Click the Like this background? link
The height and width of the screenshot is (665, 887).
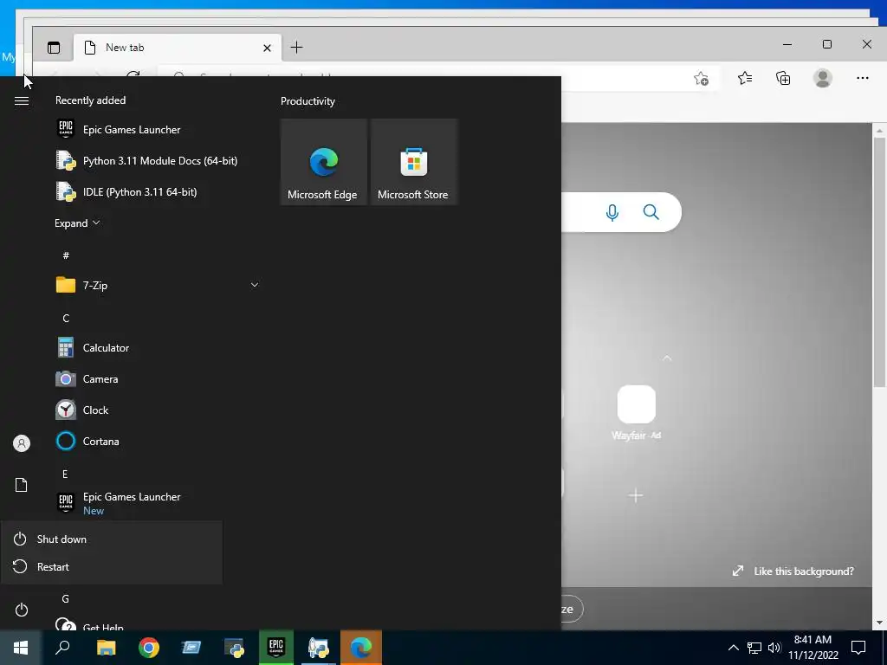793,571
